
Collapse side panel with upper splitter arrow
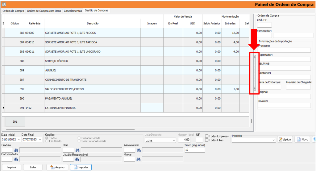pos(255,57)
